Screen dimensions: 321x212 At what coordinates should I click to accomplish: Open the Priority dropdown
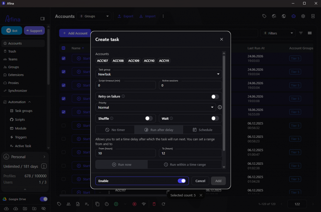(155, 107)
